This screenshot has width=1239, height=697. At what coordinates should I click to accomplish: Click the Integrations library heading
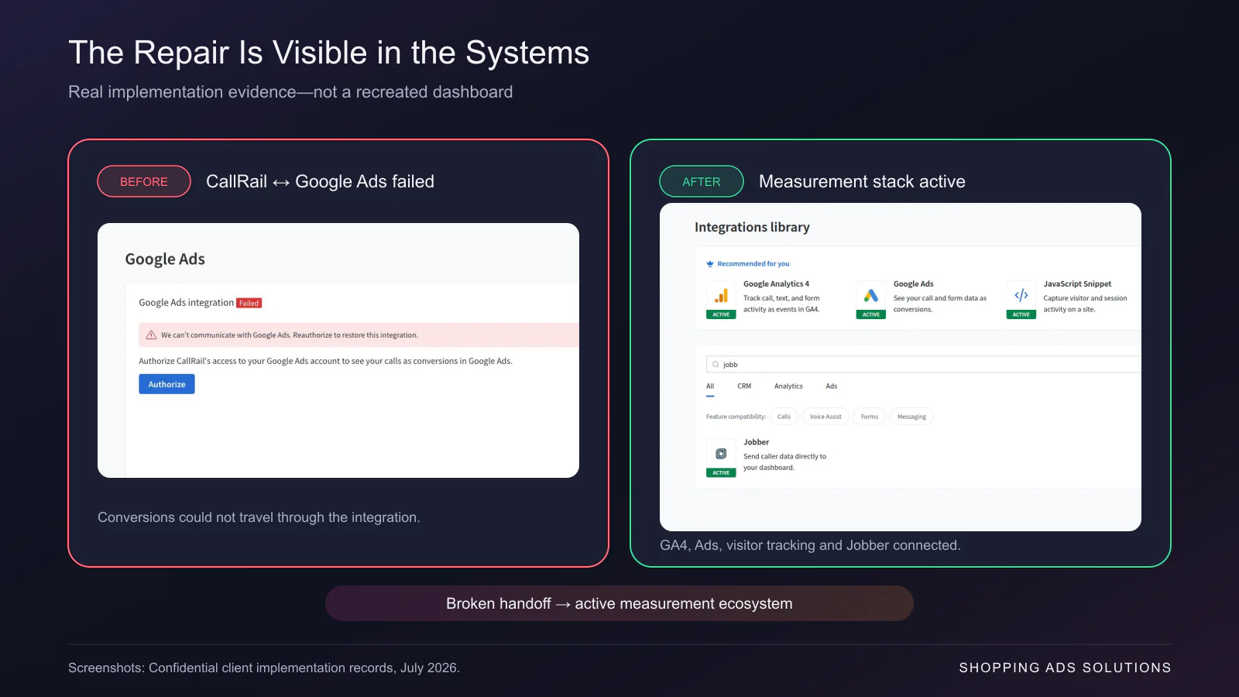[752, 227]
